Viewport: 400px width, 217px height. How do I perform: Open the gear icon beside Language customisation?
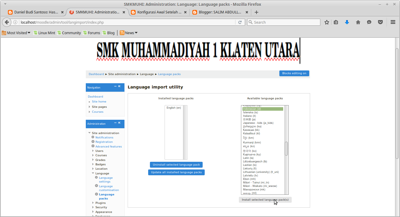tap(96, 186)
